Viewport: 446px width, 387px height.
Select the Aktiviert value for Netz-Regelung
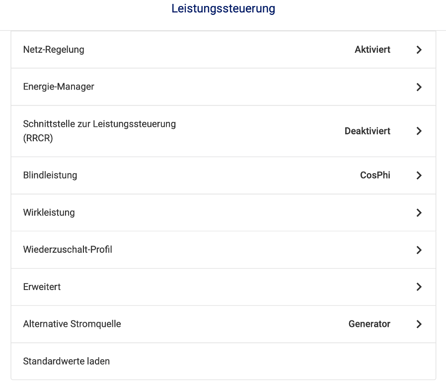pyautogui.click(x=372, y=50)
